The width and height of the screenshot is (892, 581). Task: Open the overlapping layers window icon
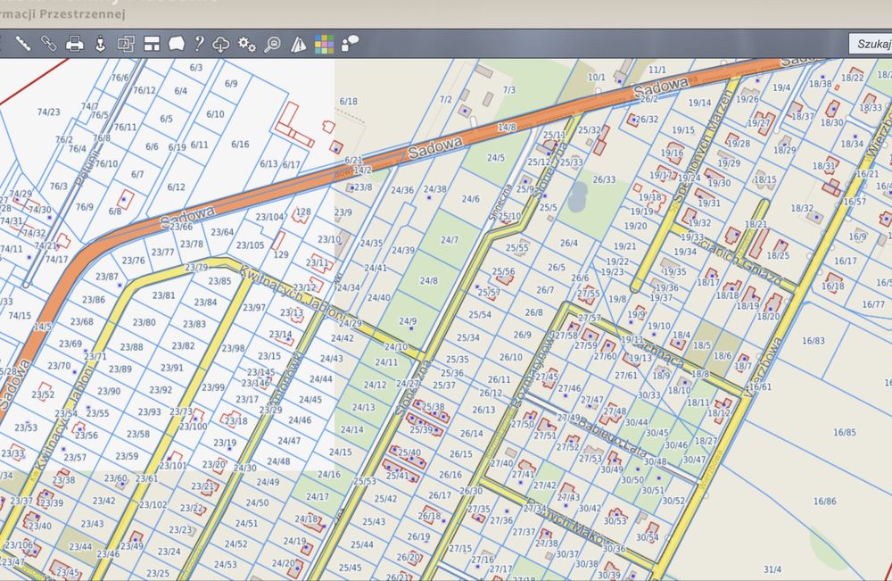[126, 44]
